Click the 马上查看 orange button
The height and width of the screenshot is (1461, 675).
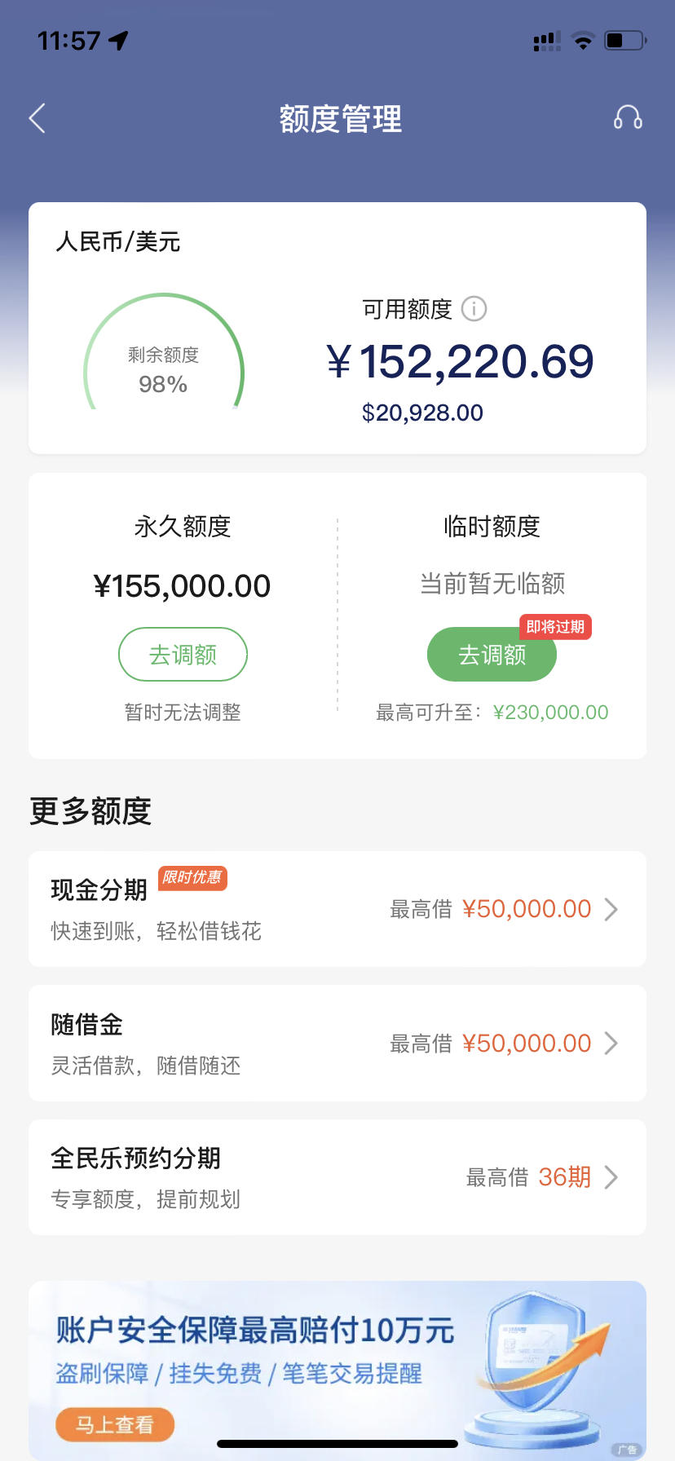(115, 1424)
